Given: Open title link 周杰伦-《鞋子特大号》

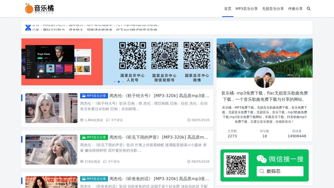Looking at the screenshot, I should 159,96.
